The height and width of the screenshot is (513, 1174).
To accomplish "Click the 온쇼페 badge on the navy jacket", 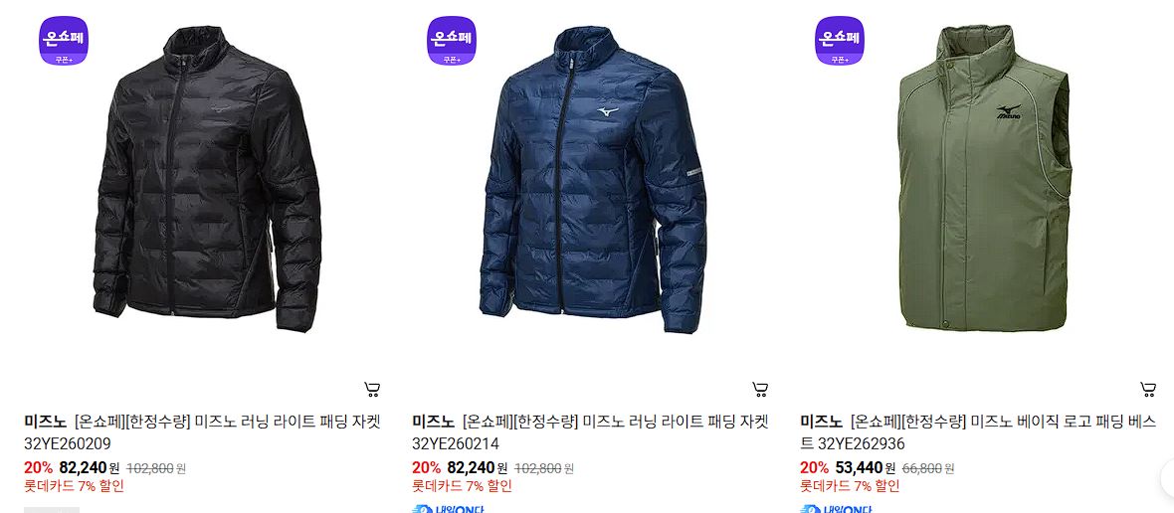I will pyautogui.click(x=452, y=41).
